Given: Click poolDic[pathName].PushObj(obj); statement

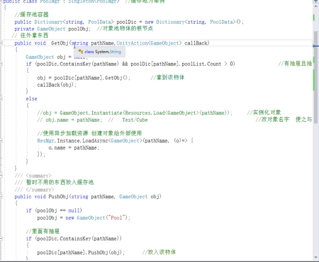Looking at the screenshot, I should (81, 253).
